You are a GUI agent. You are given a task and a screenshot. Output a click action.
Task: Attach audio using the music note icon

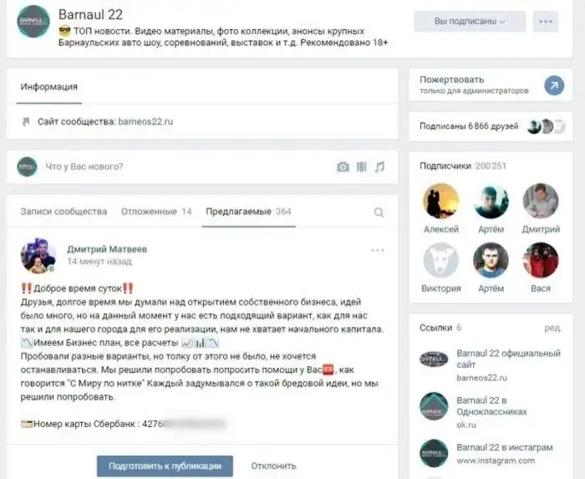tap(379, 166)
